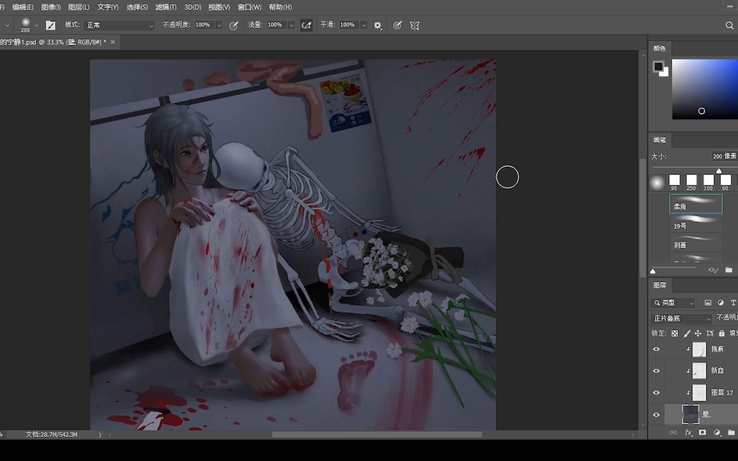Screen dimensions: 738x461
Task: Open the 编辑(E) menu
Action: (x=23, y=7)
